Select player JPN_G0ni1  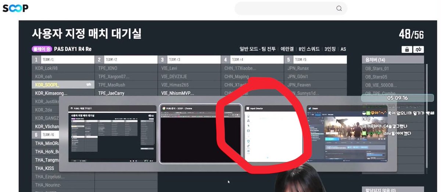coord(316,76)
